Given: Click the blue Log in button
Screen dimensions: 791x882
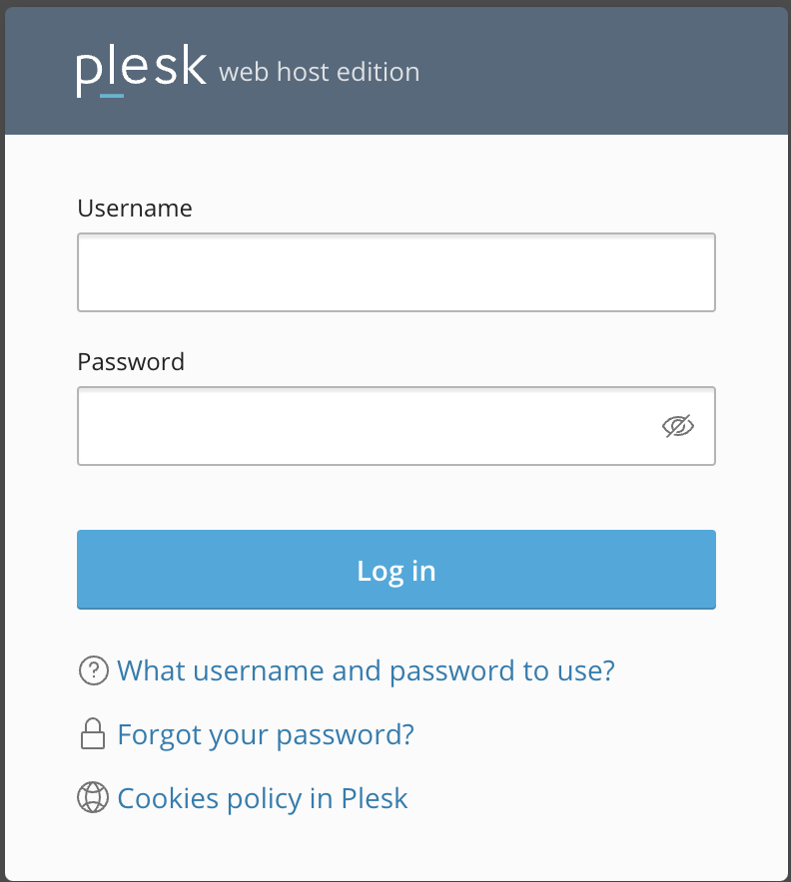Looking at the screenshot, I should [x=396, y=570].
